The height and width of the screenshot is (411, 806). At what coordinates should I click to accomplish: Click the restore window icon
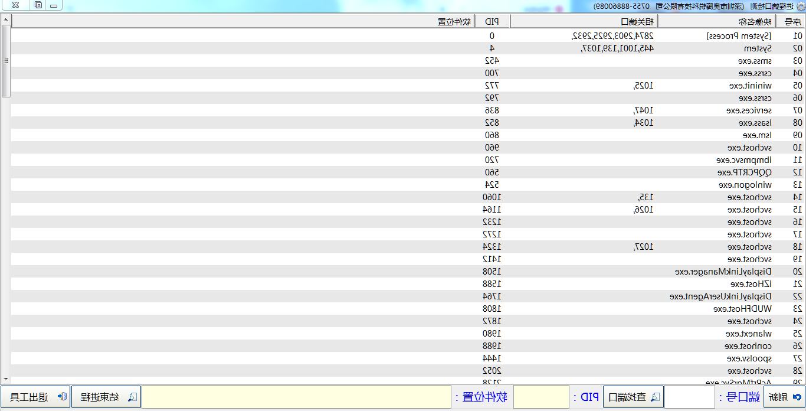click(x=38, y=5)
